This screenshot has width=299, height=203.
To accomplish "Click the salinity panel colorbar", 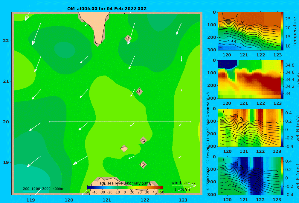I will pyautogui.click(x=282, y=79).
